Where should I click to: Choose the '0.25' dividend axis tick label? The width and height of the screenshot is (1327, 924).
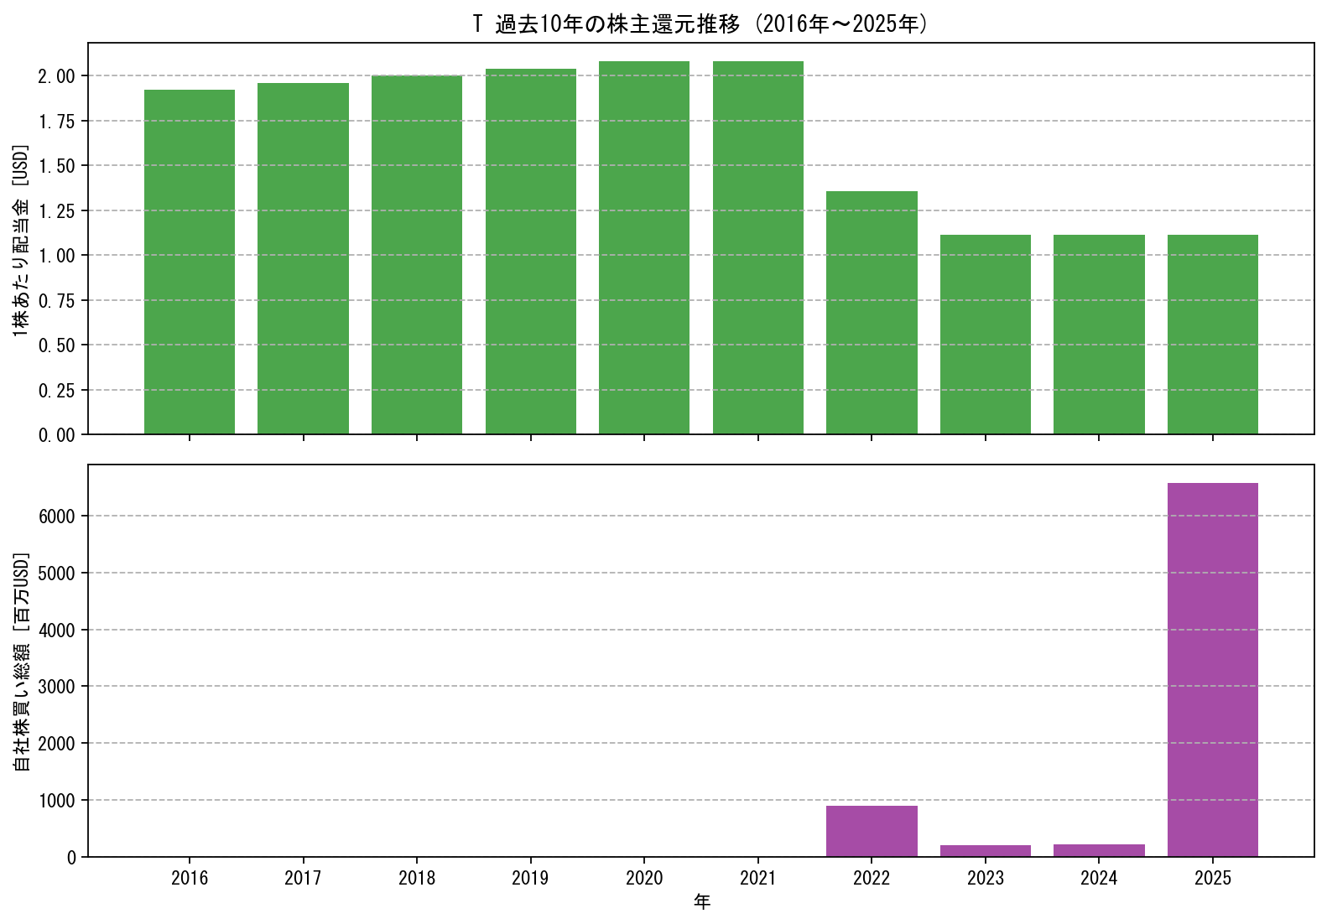(x=57, y=391)
